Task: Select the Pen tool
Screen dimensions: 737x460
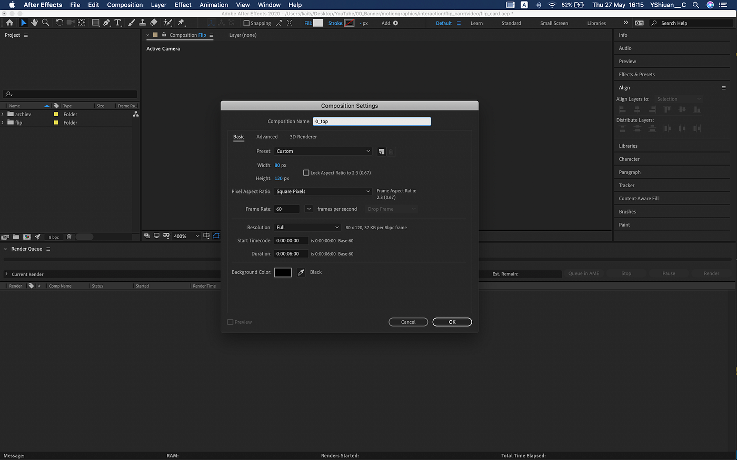Action: pos(107,23)
